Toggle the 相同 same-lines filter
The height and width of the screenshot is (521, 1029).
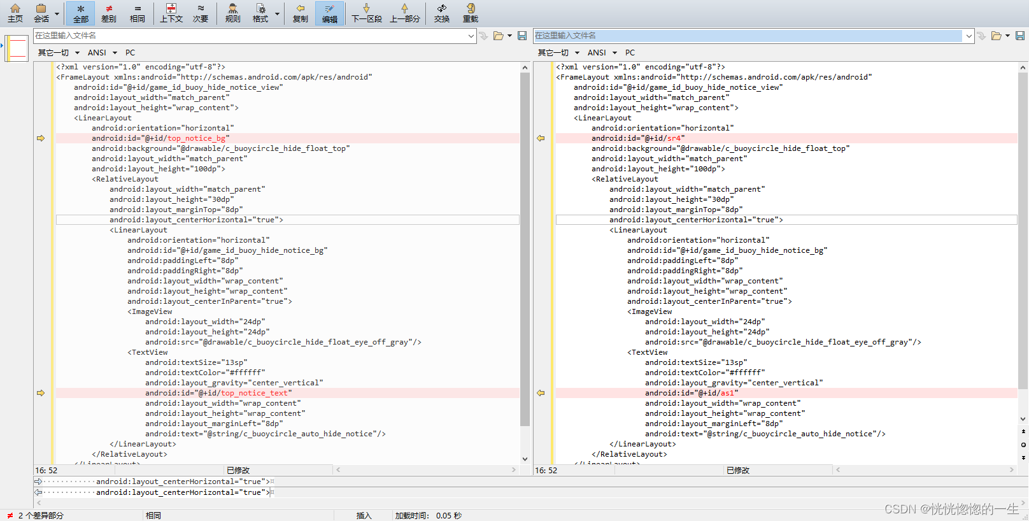(138, 13)
